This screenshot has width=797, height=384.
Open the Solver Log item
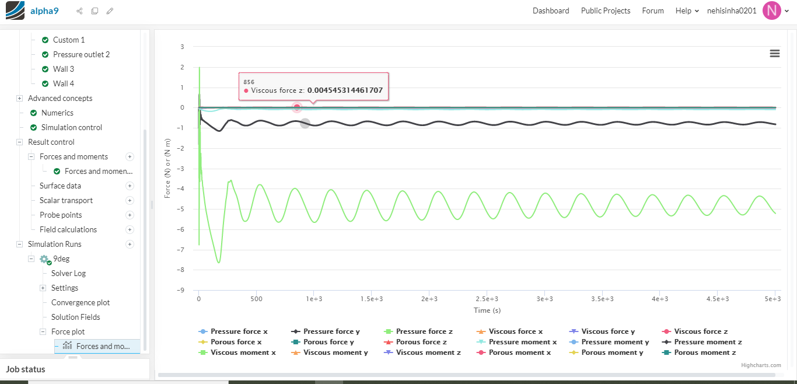(68, 273)
